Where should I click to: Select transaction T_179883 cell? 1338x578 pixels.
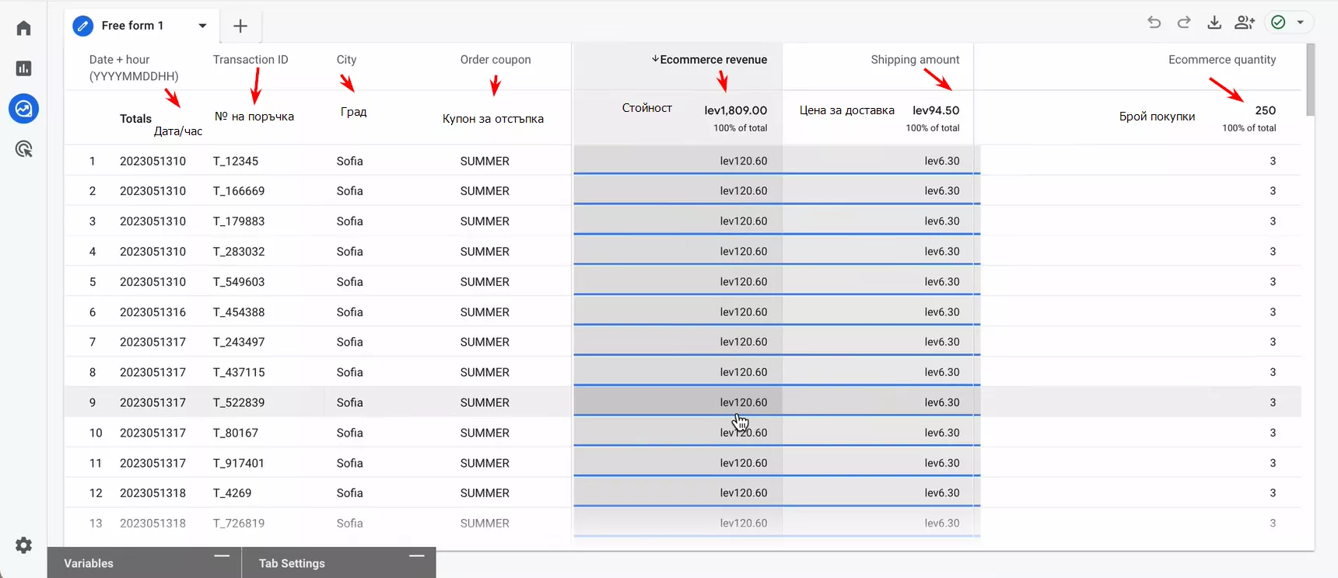239,221
